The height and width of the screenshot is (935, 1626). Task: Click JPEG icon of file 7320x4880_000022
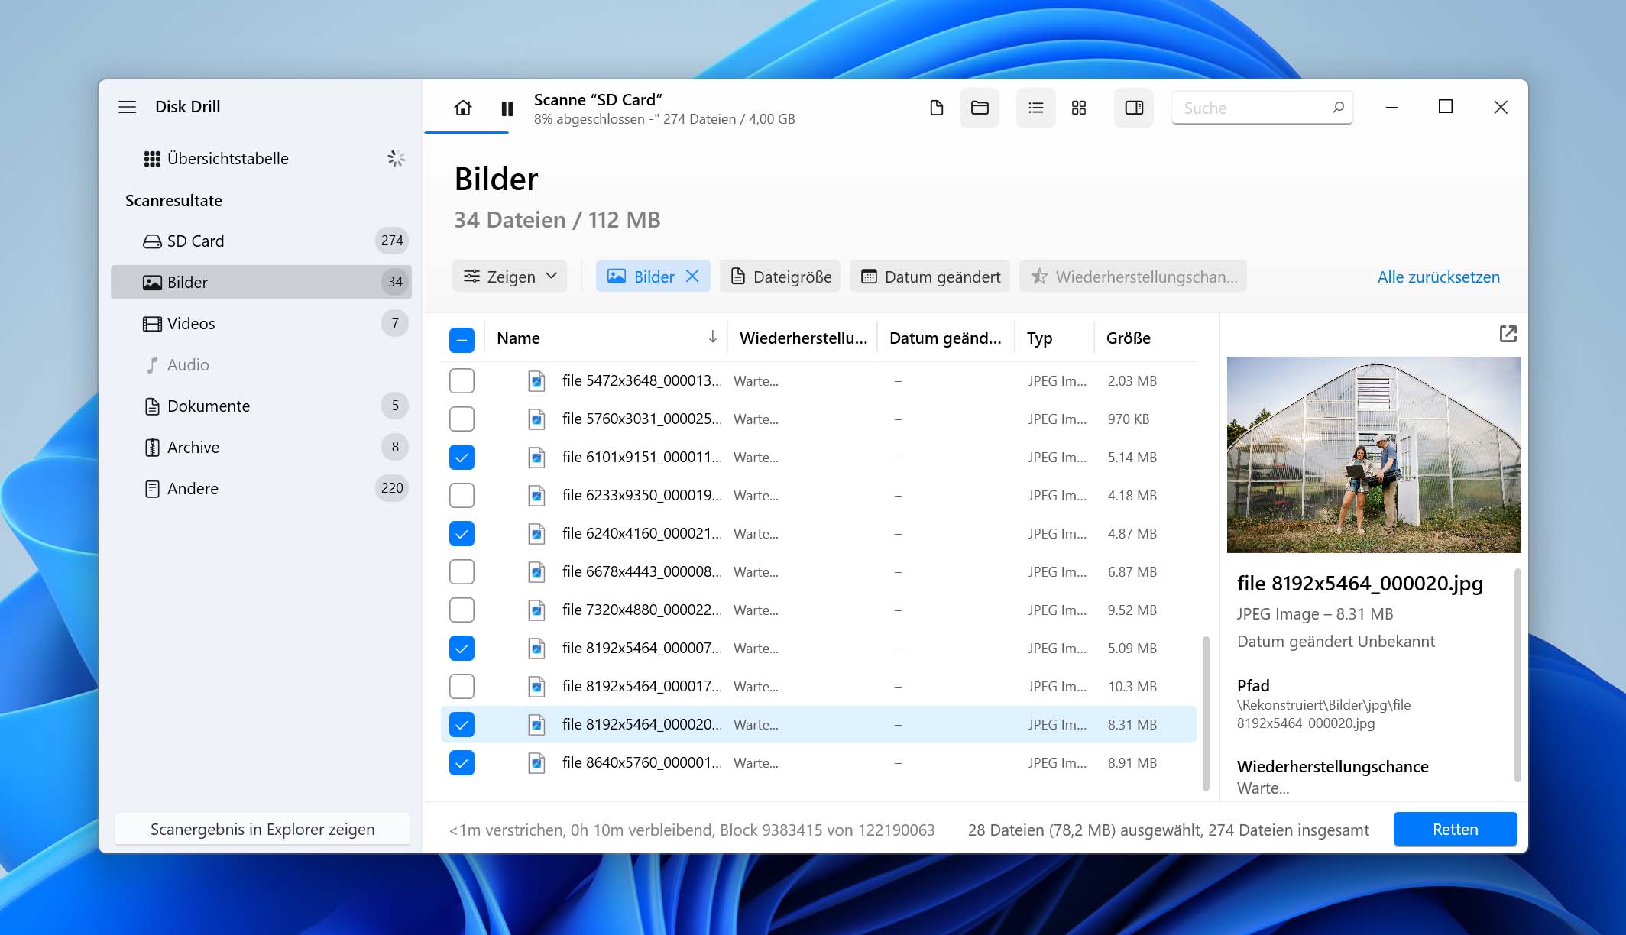point(537,610)
